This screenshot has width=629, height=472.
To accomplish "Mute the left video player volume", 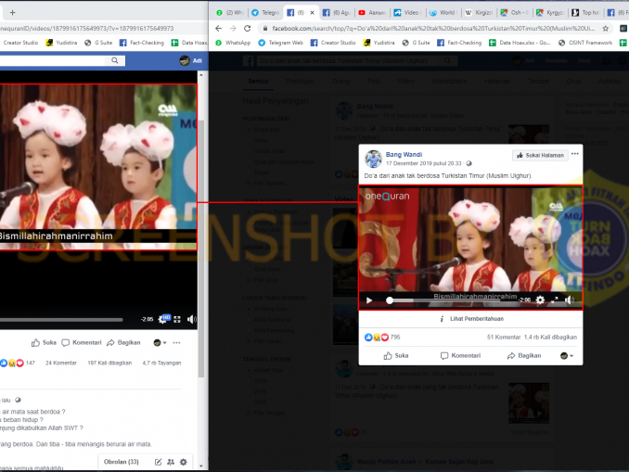I will (191, 319).
